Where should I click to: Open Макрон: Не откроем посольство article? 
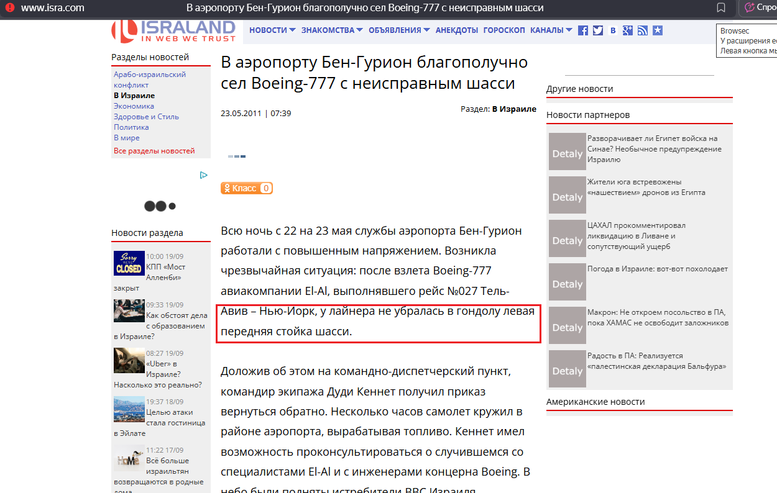pos(658,317)
